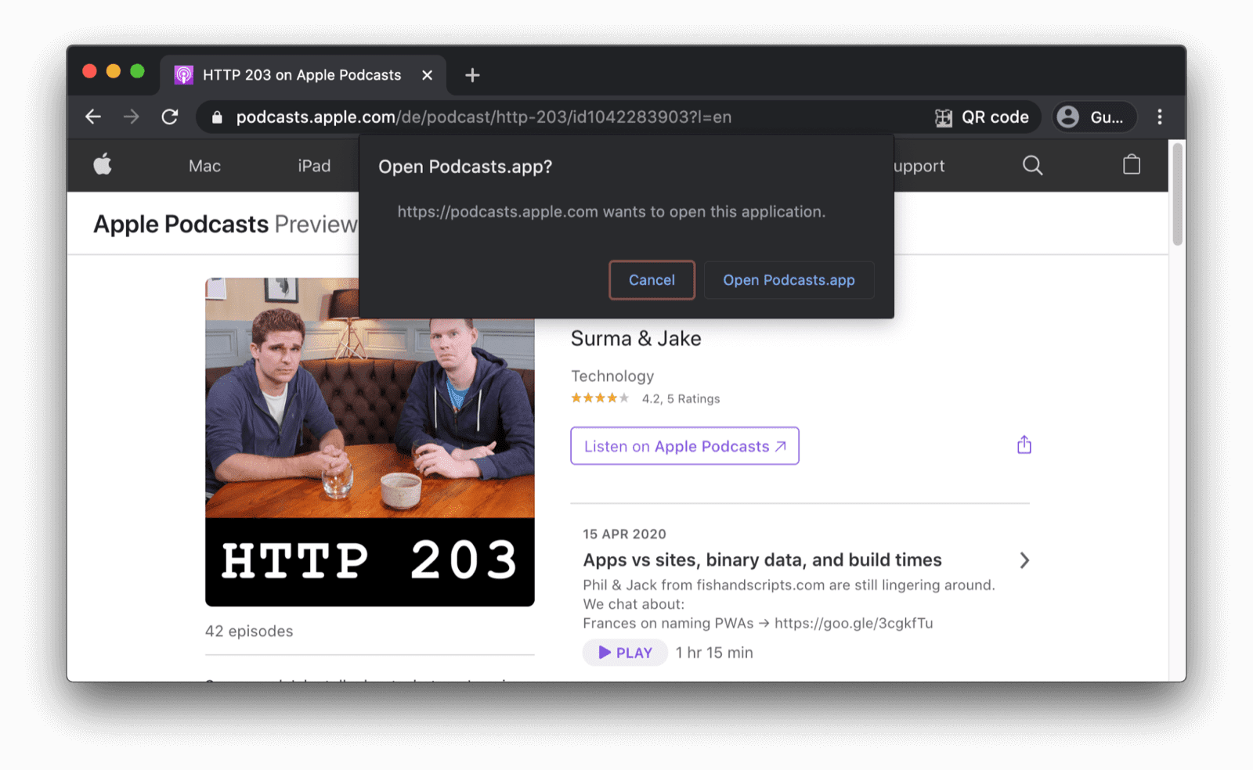Share the podcast using the share icon
The width and height of the screenshot is (1253, 770).
(1024, 444)
